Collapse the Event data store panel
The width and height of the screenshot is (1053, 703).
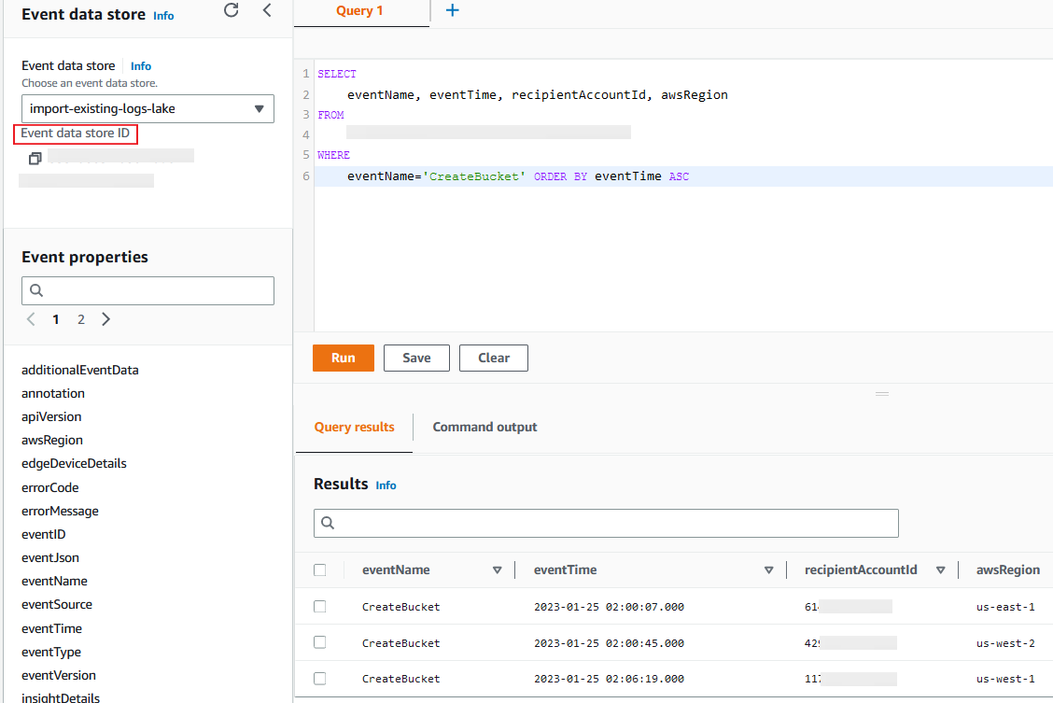point(267,12)
